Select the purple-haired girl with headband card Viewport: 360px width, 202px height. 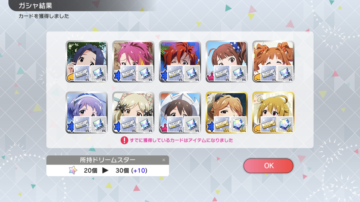(x=87, y=112)
